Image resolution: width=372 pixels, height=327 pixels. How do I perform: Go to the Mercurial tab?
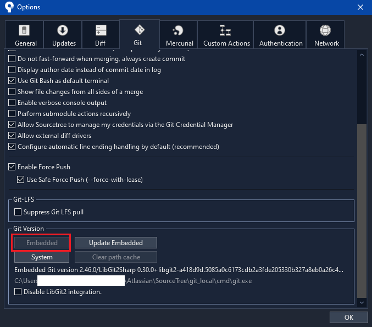(x=179, y=35)
